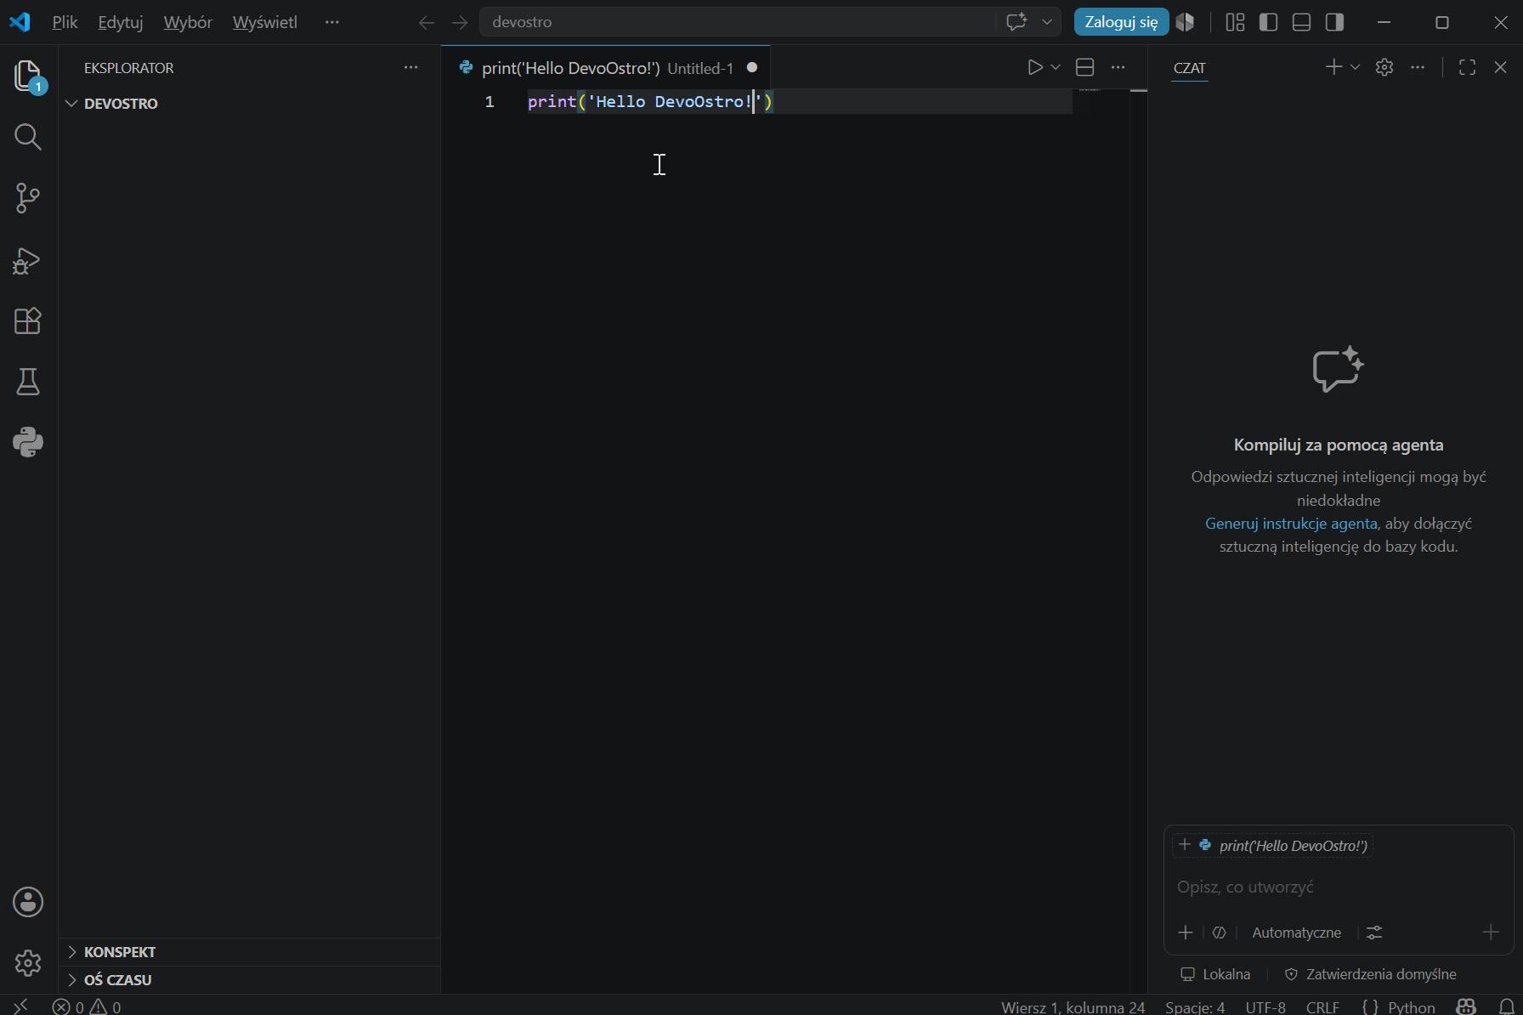Viewport: 1523px width, 1015px height.
Task: Open the Accounts menu icon
Action: tap(28, 902)
